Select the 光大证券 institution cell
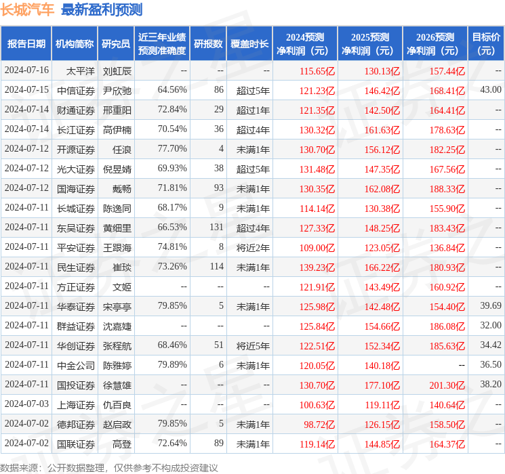The height and width of the screenshot is (474, 505). coord(76,169)
